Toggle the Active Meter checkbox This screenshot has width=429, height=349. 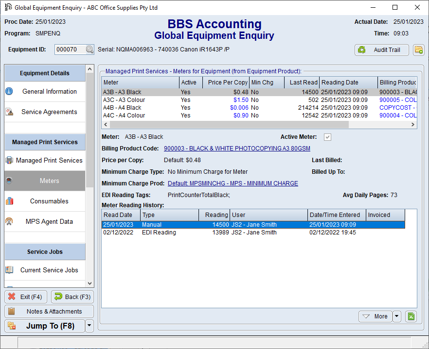(x=328, y=137)
